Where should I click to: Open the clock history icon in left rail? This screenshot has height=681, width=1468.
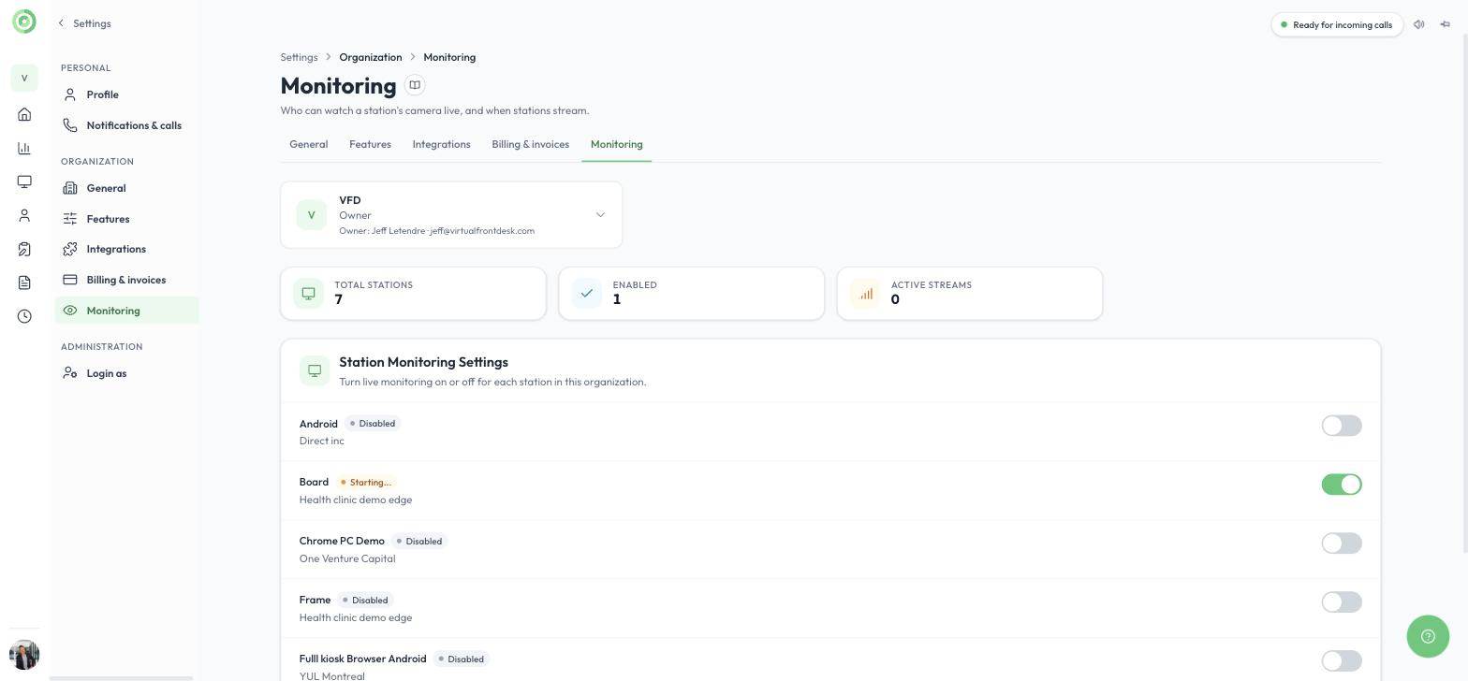[x=24, y=316]
